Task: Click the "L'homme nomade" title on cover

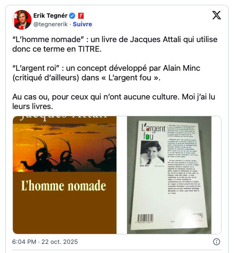Action: (x=64, y=186)
